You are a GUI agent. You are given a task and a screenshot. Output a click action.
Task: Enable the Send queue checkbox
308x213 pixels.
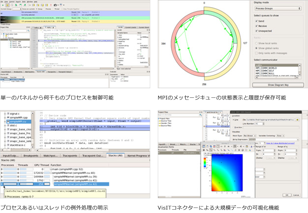[256, 21]
